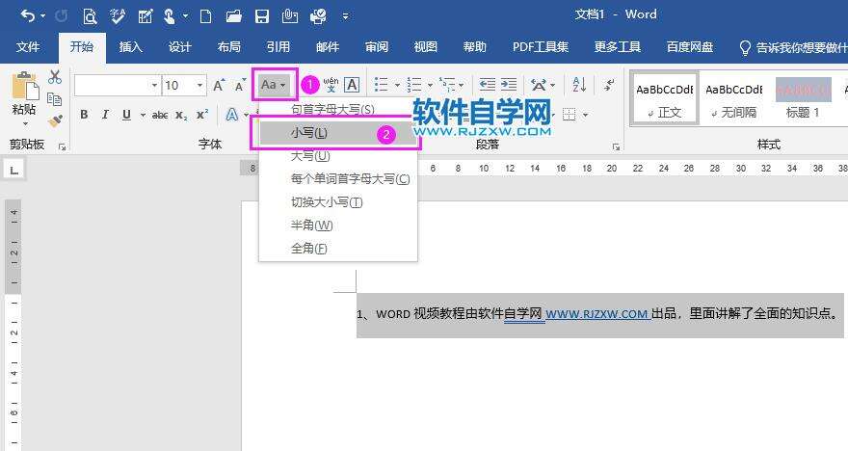This screenshot has height=451, width=848.
Task: Toggle show paragraph marks icon
Action: tap(609, 85)
